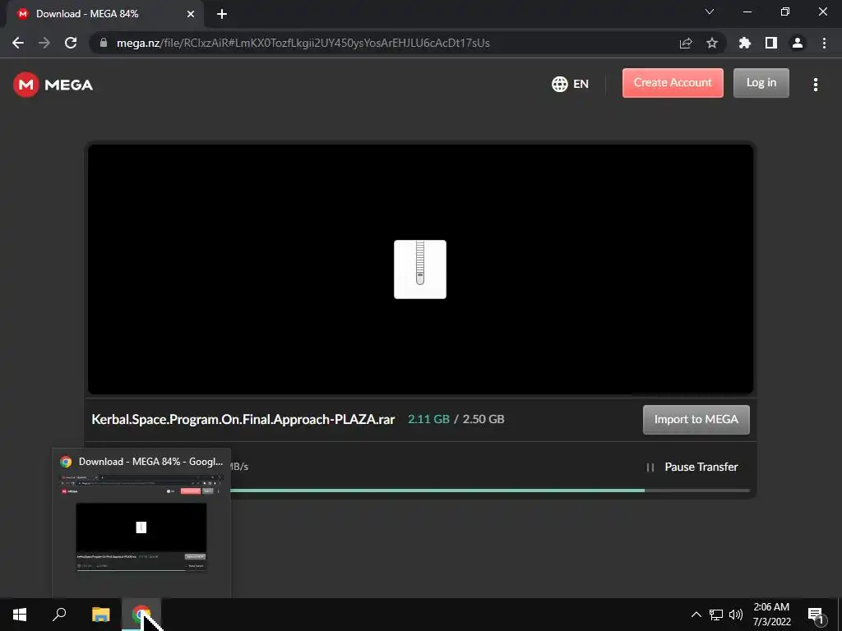Open File Explorer from taskbar
The width and height of the screenshot is (842, 631).
click(x=100, y=615)
